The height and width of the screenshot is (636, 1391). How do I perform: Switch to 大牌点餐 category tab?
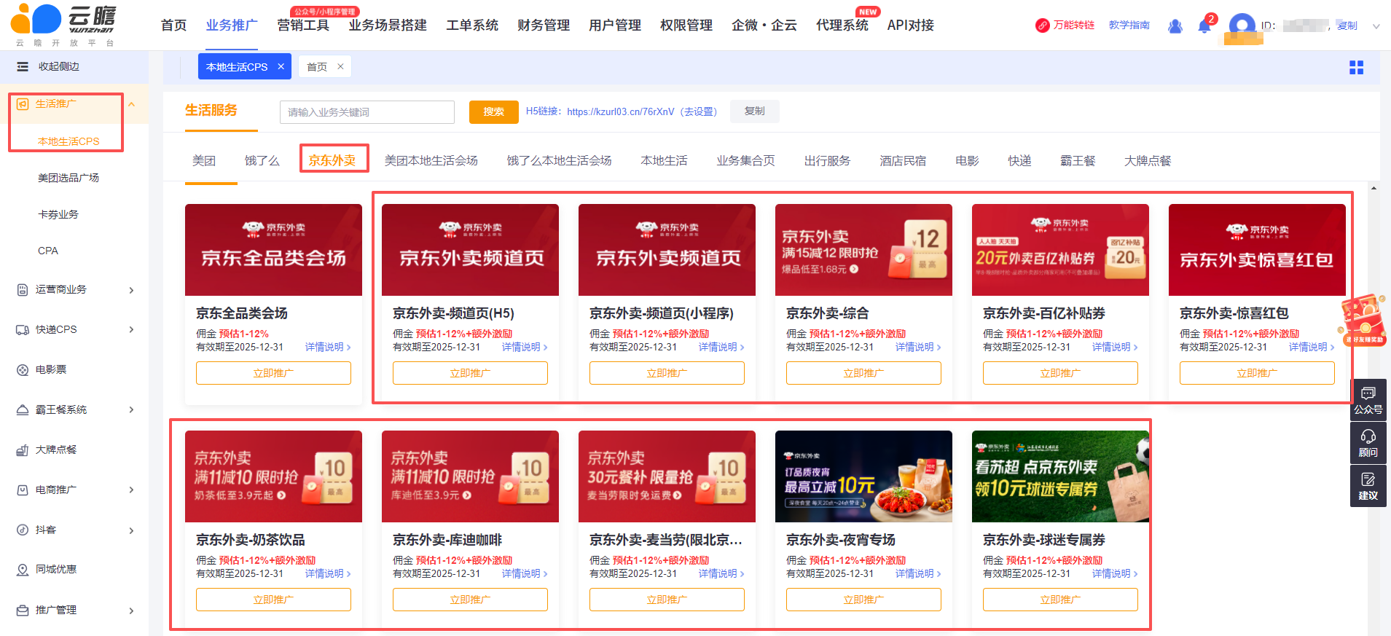click(x=1148, y=160)
